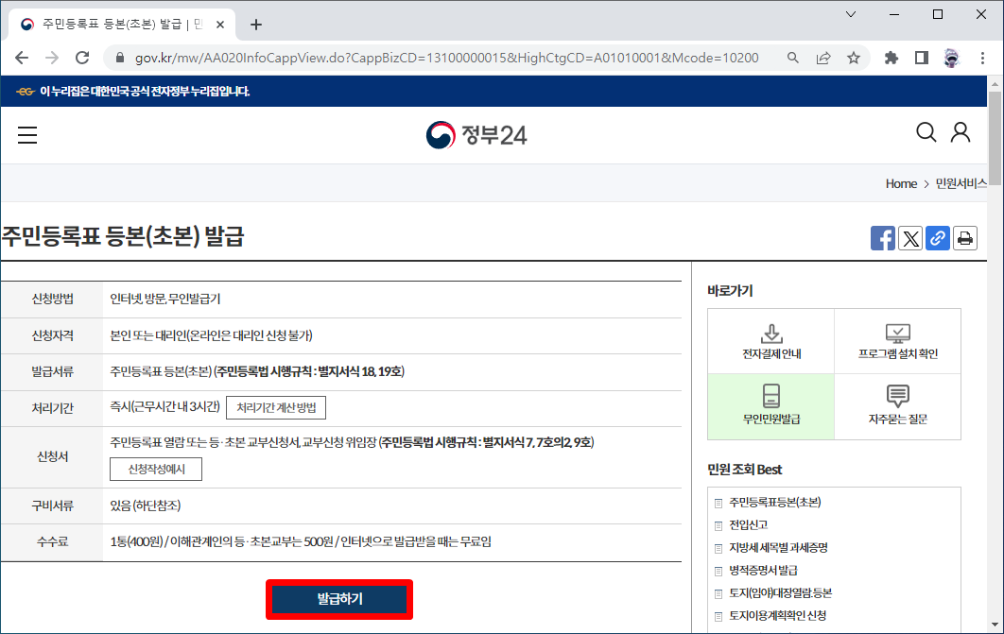Go back in browser history
Screen dimensions: 1004x634
[x=22, y=59]
